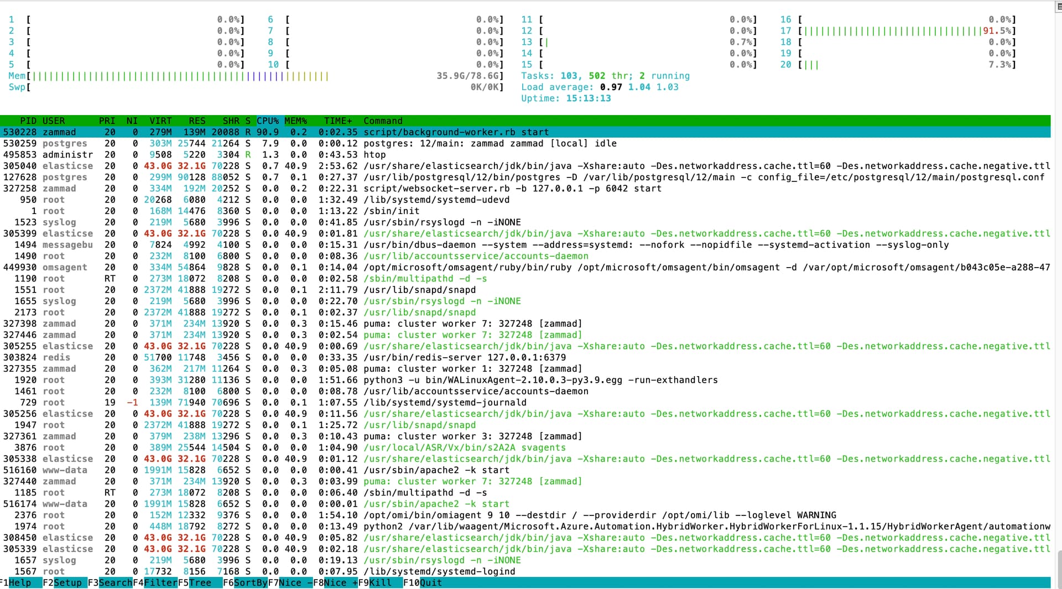
Task: Click CPU 13 usage meter at 0.7%
Action: point(639,42)
